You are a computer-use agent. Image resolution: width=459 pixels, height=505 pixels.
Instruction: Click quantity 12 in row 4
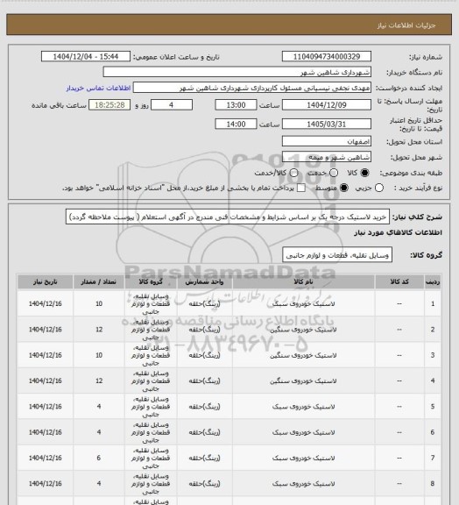point(99,381)
